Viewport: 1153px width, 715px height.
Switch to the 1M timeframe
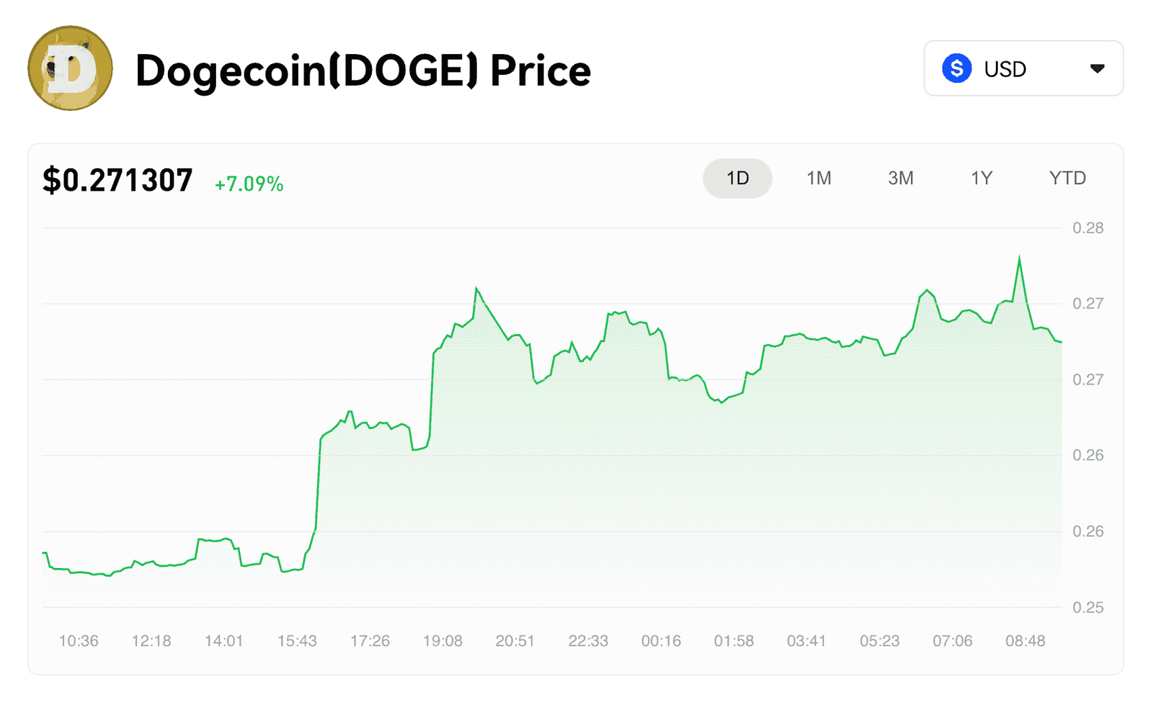click(x=819, y=178)
